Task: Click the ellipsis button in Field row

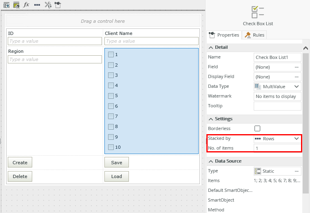Action: (x=297, y=67)
